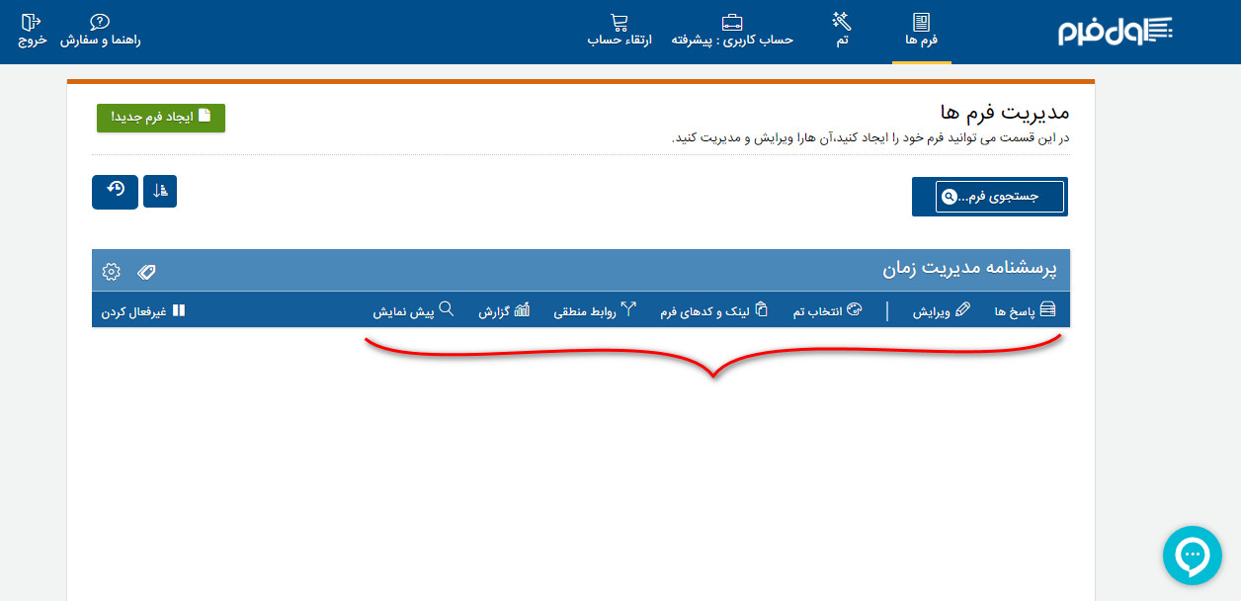Click ایجاد فرم جدید button
Image resolution: width=1241 pixels, height=601 pixels.
[161, 117]
